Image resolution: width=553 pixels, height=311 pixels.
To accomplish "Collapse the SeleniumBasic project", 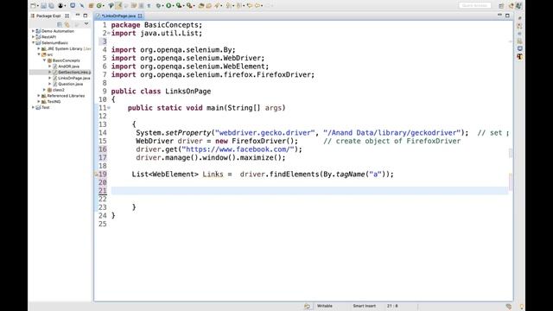I will click(33, 42).
